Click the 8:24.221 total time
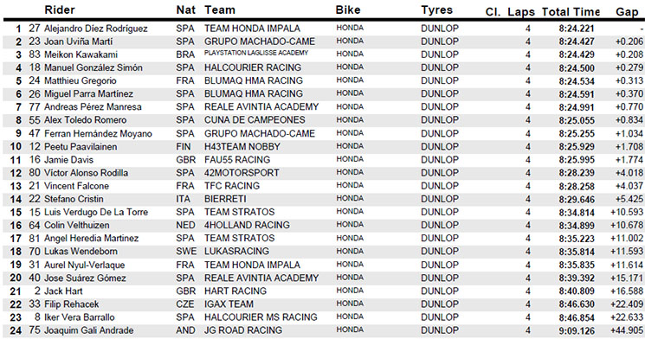The image size is (645, 339). [577, 29]
